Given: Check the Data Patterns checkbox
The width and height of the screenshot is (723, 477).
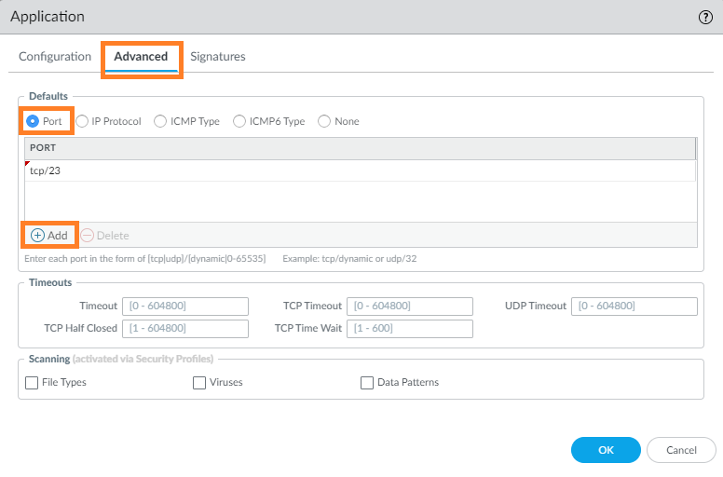Looking at the screenshot, I should click(x=367, y=382).
